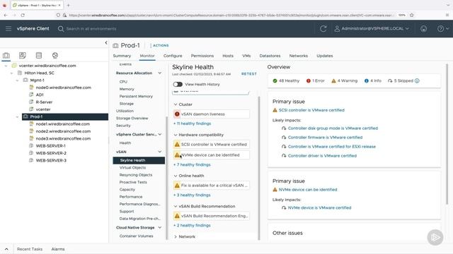Click the browser reload button
The height and width of the screenshot is (254, 453).
(x=23, y=15)
